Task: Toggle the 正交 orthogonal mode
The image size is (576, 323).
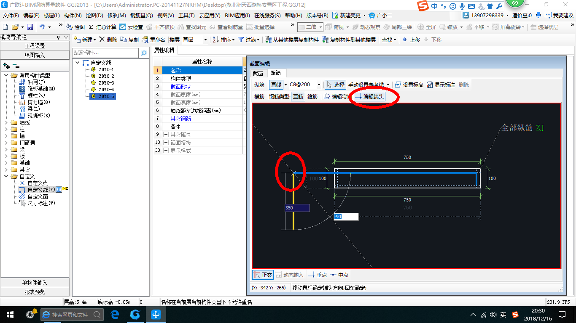Action: tap(263, 275)
